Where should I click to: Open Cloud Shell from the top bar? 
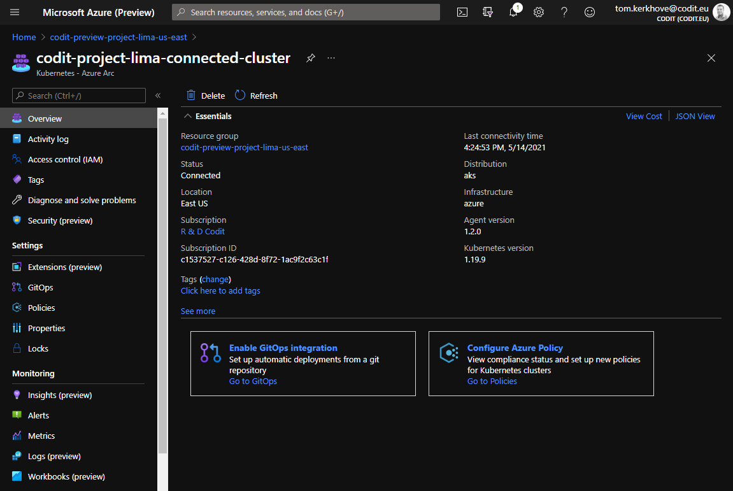pyautogui.click(x=463, y=12)
